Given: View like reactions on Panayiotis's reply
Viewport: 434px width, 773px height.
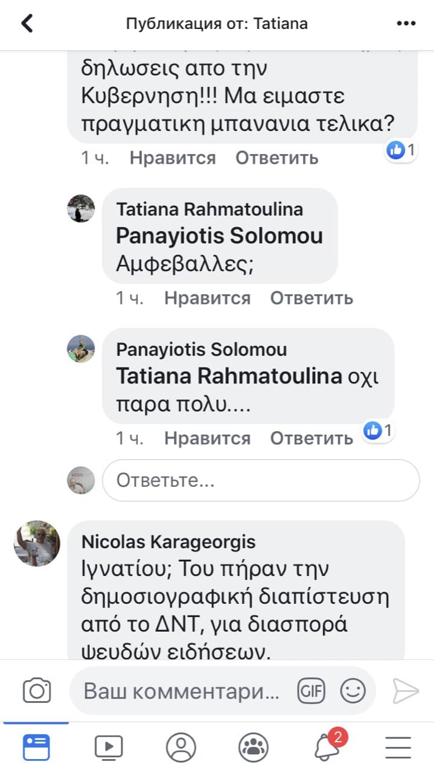Looking at the screenshot, I should 379,431.
